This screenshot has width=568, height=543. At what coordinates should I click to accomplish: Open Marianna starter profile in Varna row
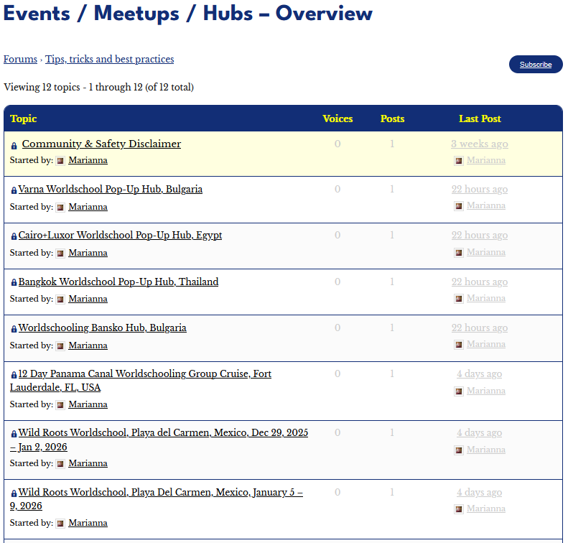pyautogui.click(x=88, y=207)
